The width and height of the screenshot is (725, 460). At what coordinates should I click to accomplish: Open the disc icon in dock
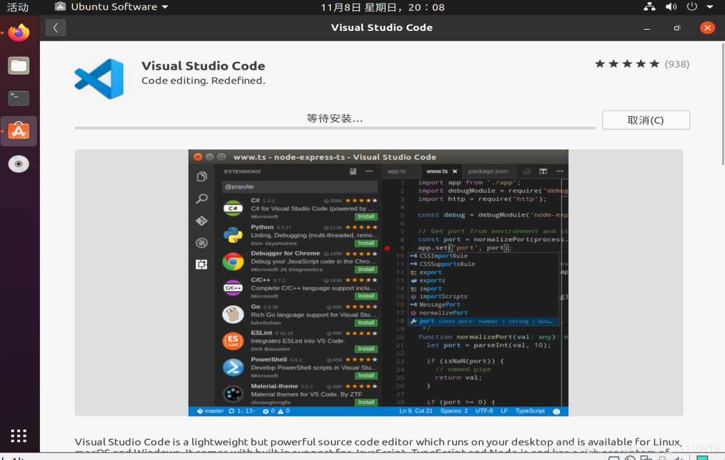click(19, 164)
